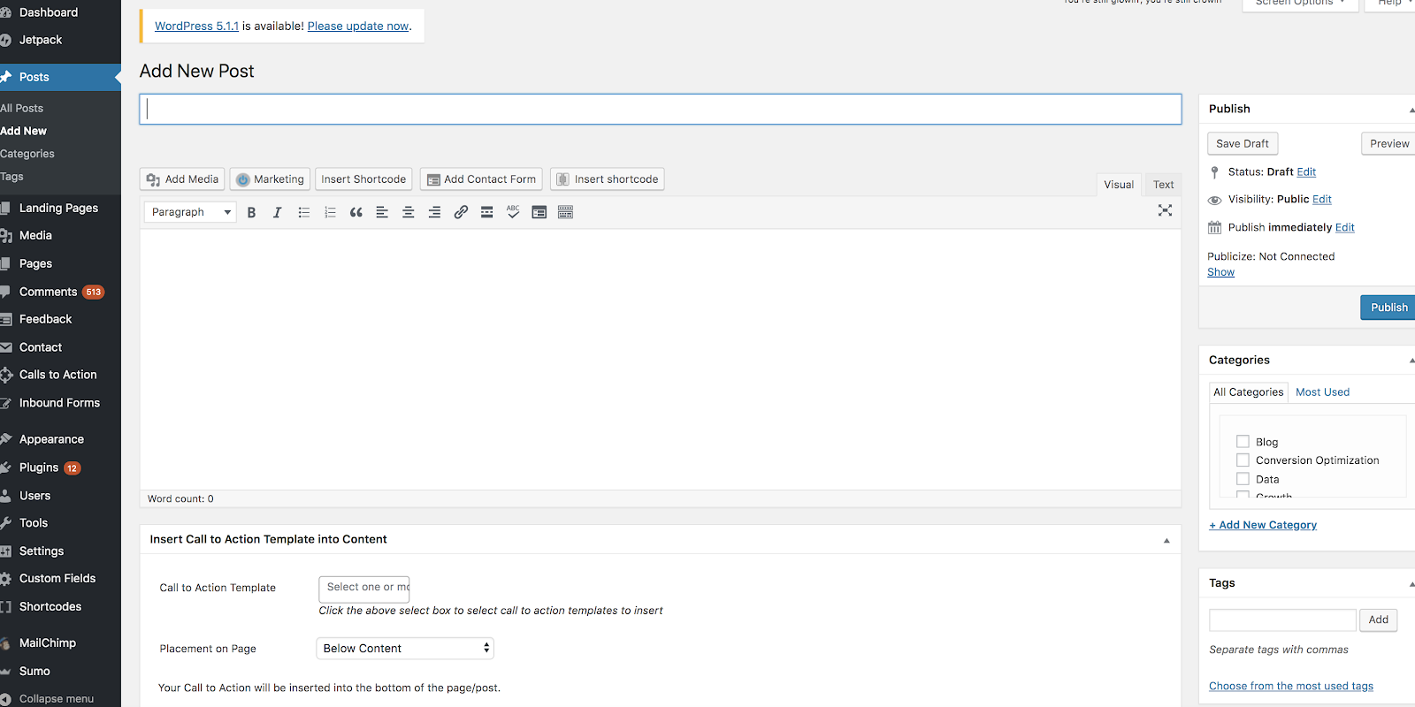Show the kitchen sink toolbar toggle

565,212
